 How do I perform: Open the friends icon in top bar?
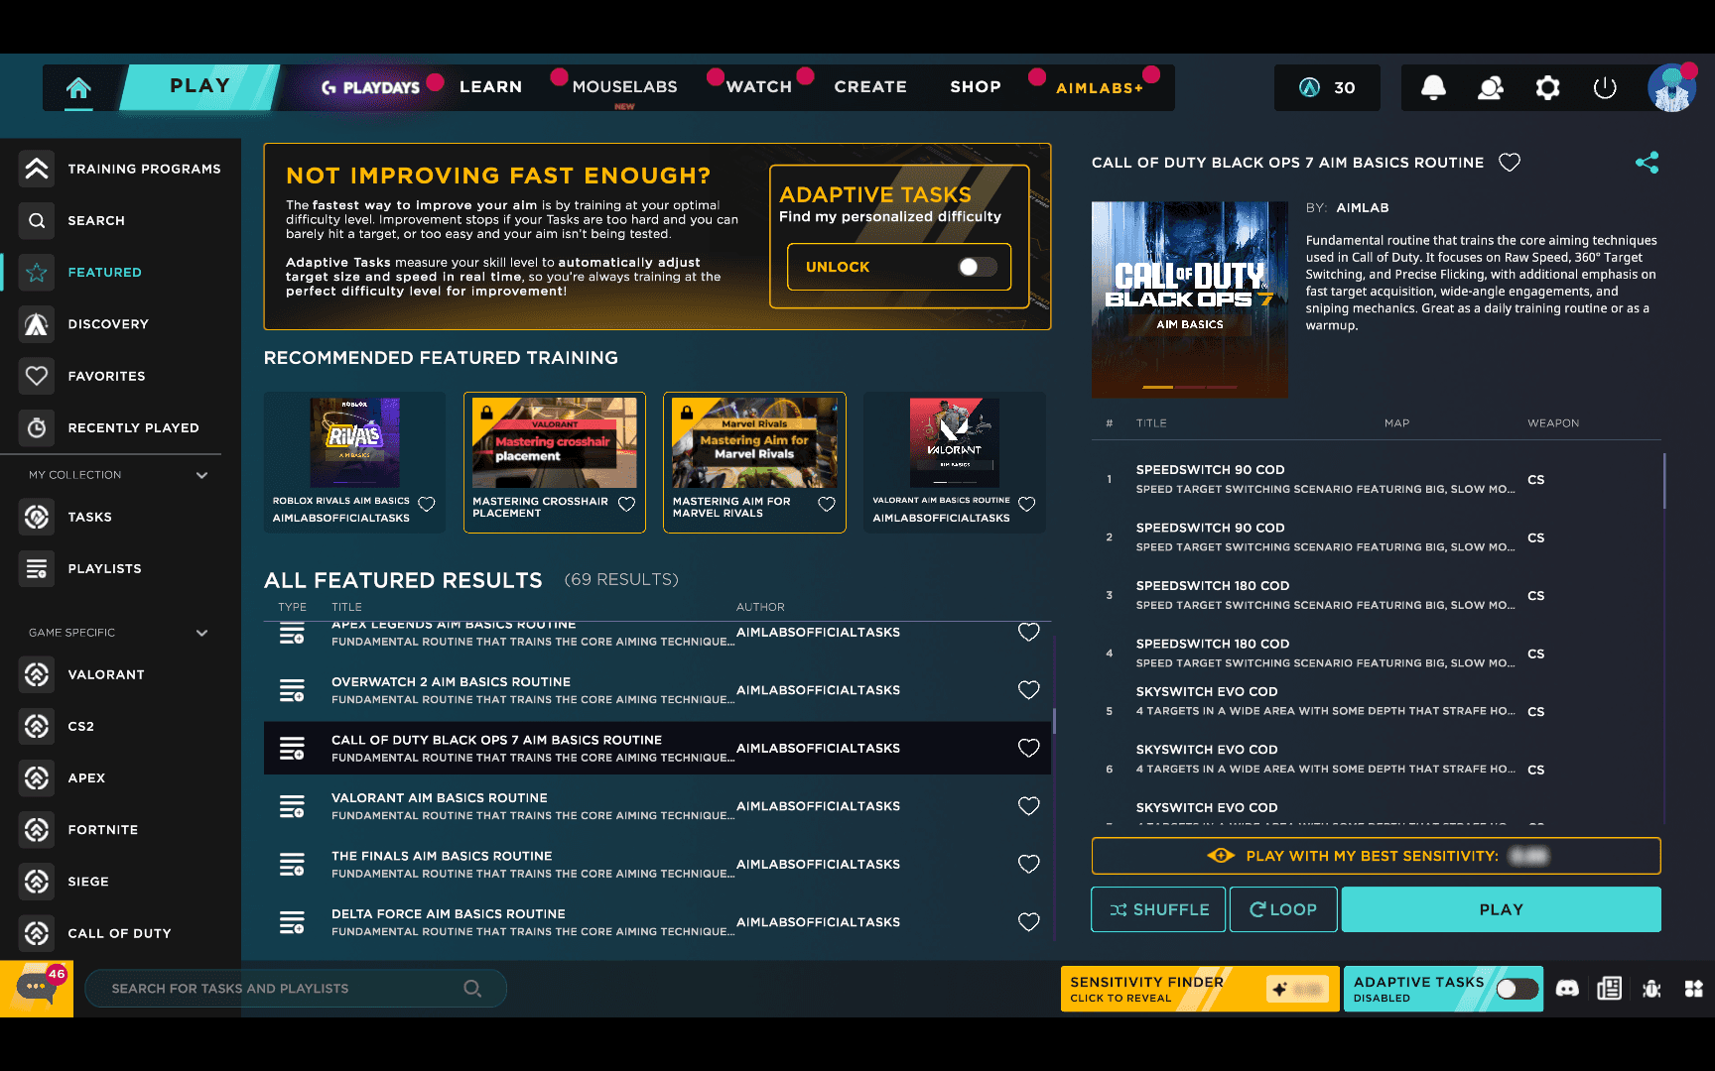point(1490,88)
